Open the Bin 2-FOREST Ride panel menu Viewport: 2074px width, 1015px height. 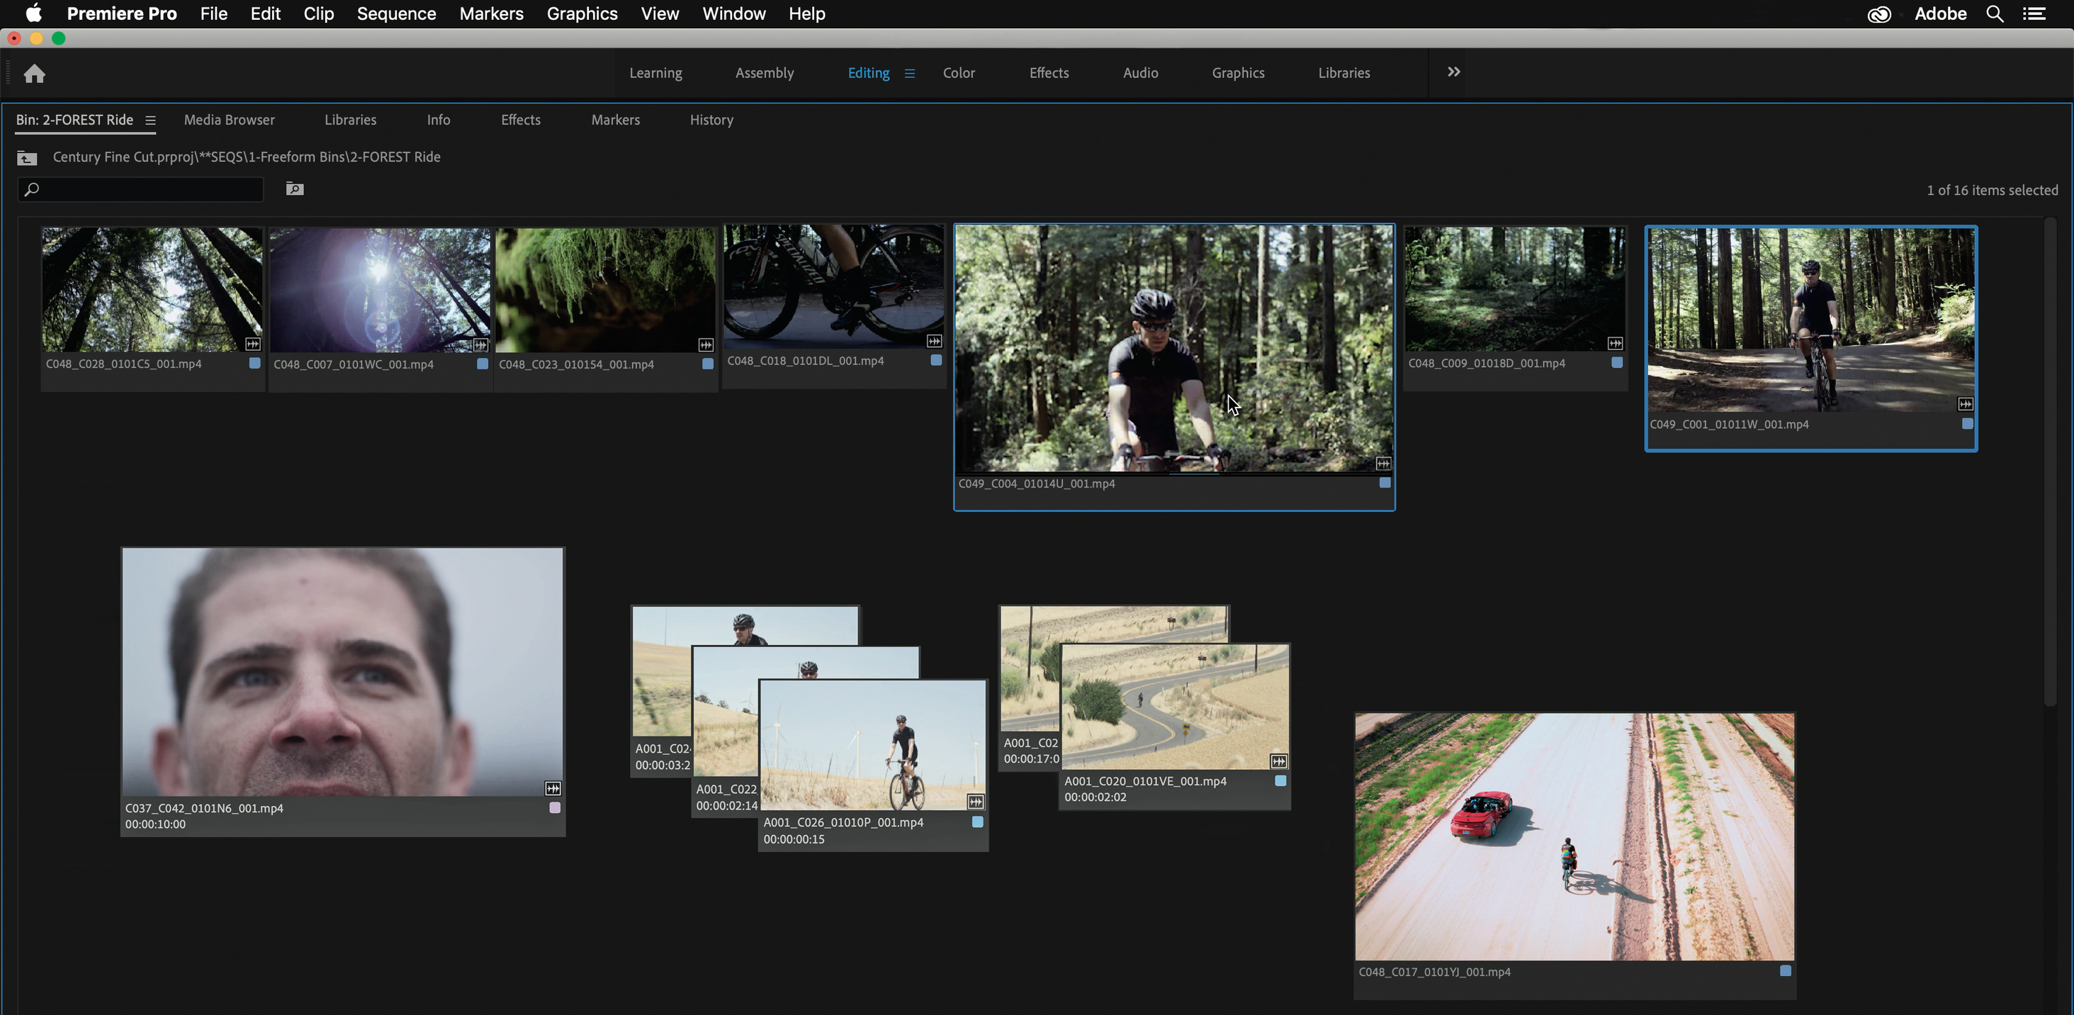(x=150, y=120)
